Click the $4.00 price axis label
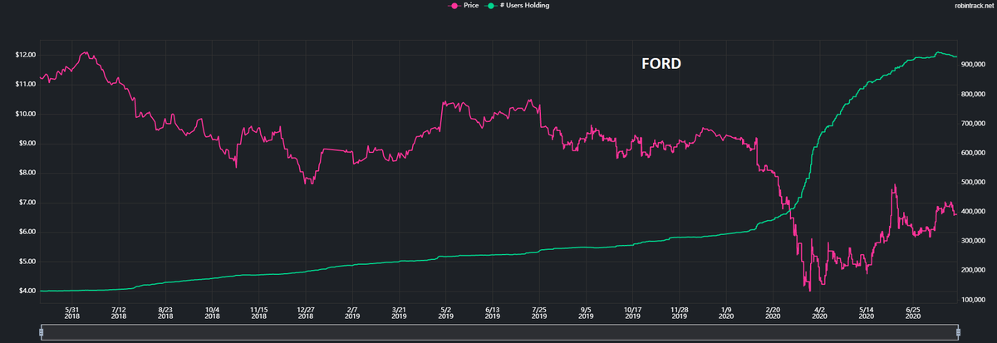Viewport: 997px width, 343px height. (x=27, y=291)
